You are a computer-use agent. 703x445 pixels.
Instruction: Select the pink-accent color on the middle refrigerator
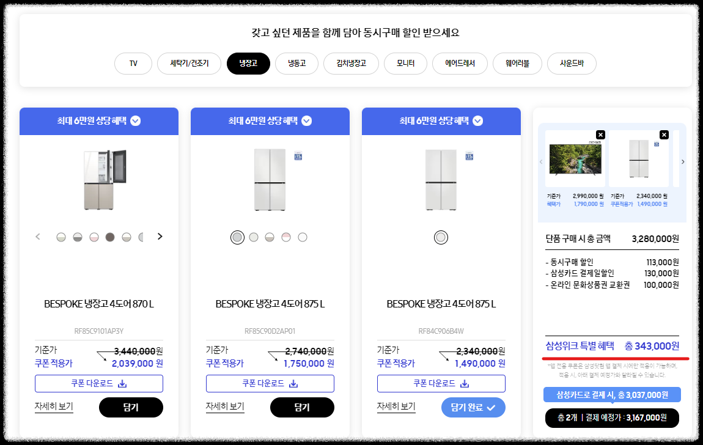[x=286, y=237]
